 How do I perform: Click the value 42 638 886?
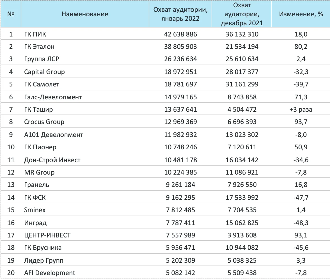(x=180, y=34)
